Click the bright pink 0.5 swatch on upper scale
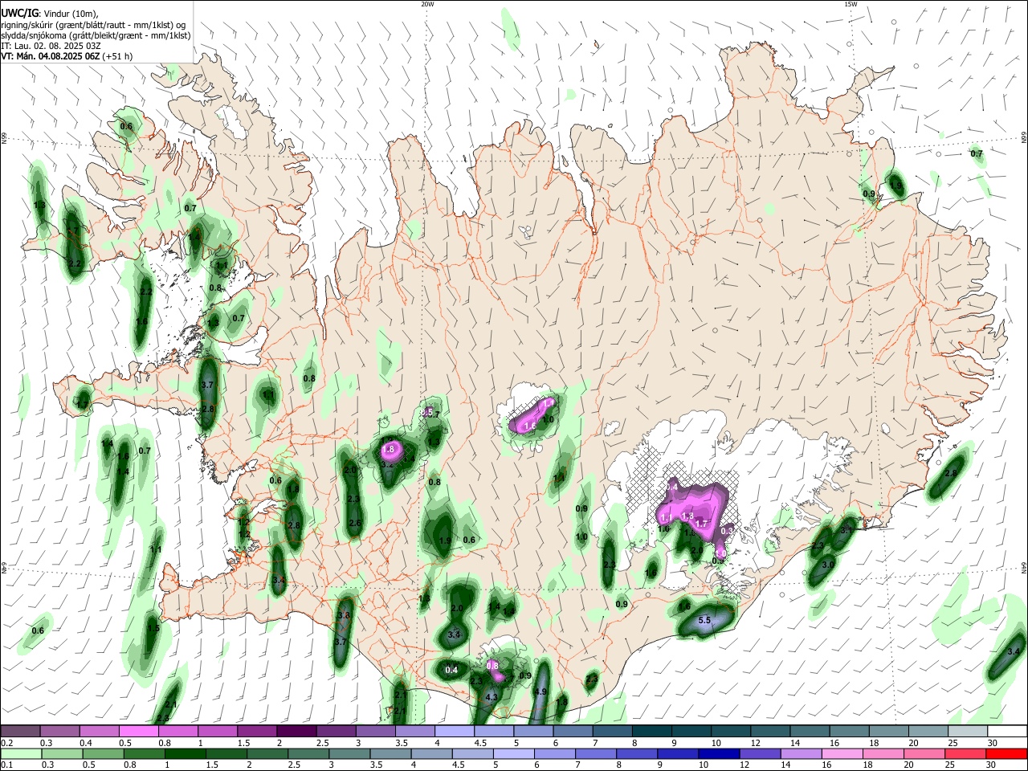The height and width of the screenshot is (771, 1028). pyautogui.click(x=138, y=731)
